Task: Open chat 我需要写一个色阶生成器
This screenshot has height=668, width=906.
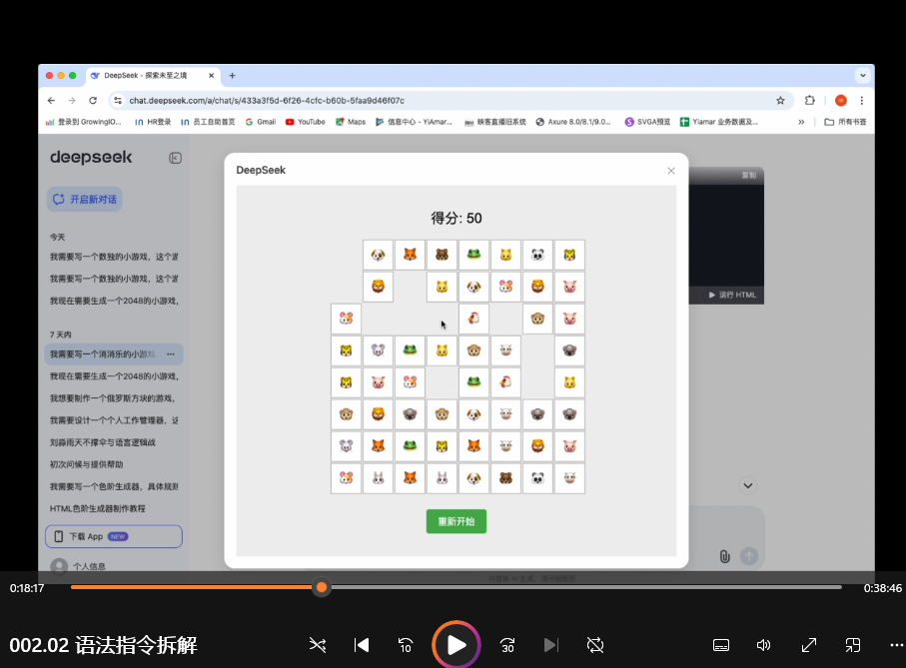Action: pos(114,486)
